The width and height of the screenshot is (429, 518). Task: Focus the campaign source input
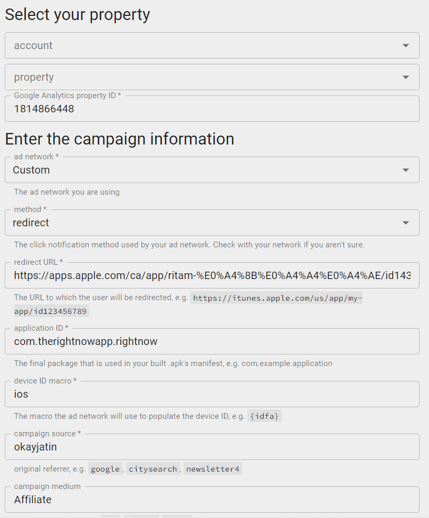point(211,447)
